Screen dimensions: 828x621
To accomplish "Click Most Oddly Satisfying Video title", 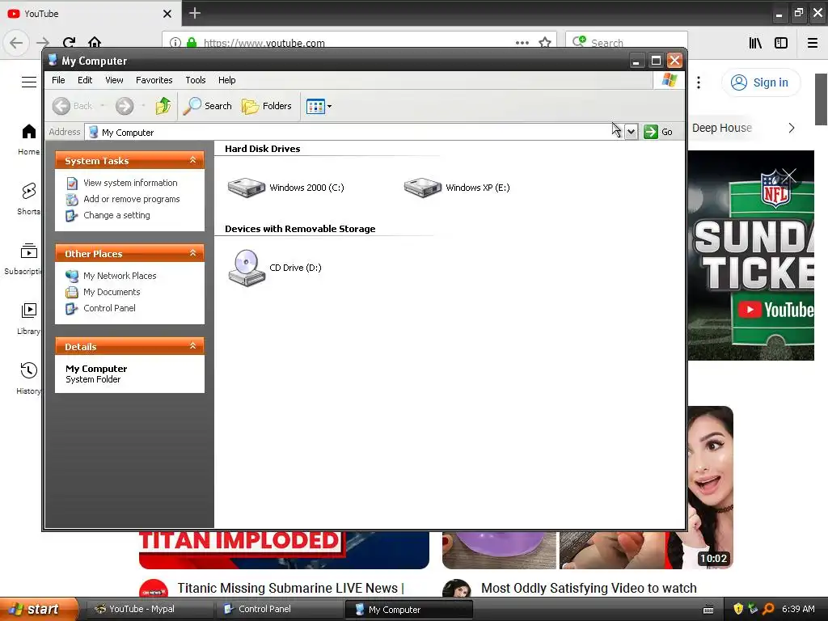I will (x=589, y=588).
